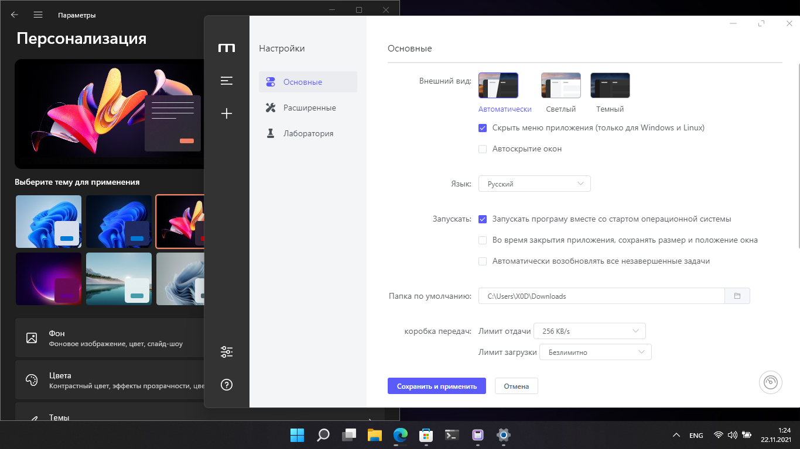Click the MediaGet logo icon
The width and height of the screenshot is (800, 449).
tap(227, 48)
